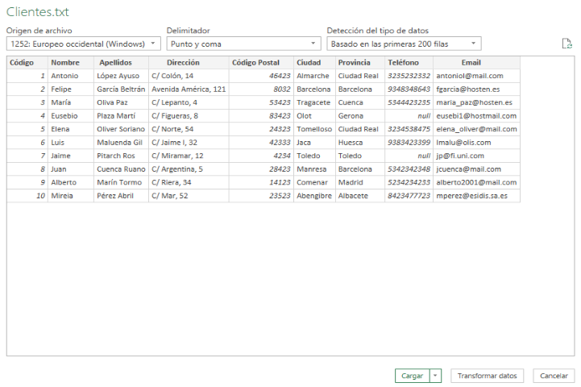
Task: Click the García Beltrán cell
Action: 121,89
